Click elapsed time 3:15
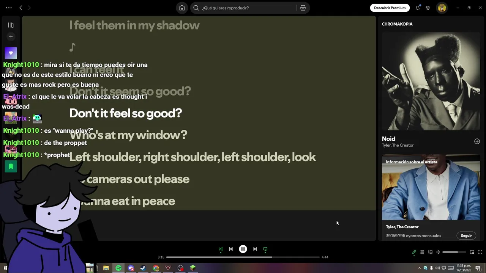Image resolution: width=486 pixels, height=273 pixels. tap(161, 257)
